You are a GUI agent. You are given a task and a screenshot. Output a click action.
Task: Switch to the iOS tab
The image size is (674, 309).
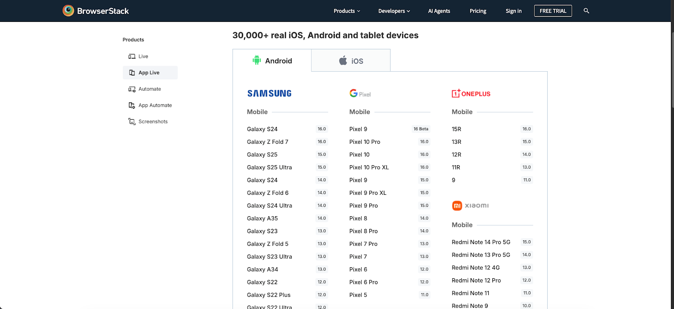click(x=351, y=60)
